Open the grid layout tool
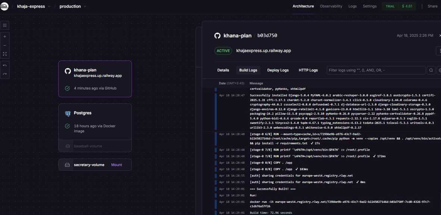The width and height of the screenshot is (441, 215). [4, 25]
